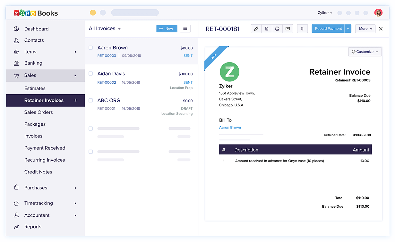Viewport: 395px width, 242px height.
Task: Email the invoice with envelope icon
Action: click(288, 29)
